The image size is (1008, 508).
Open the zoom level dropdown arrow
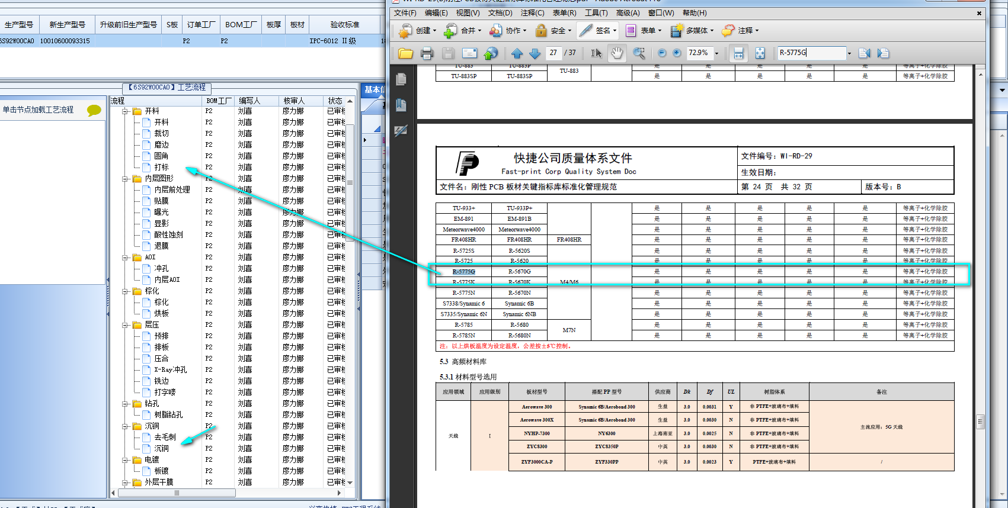click(716, 53)
